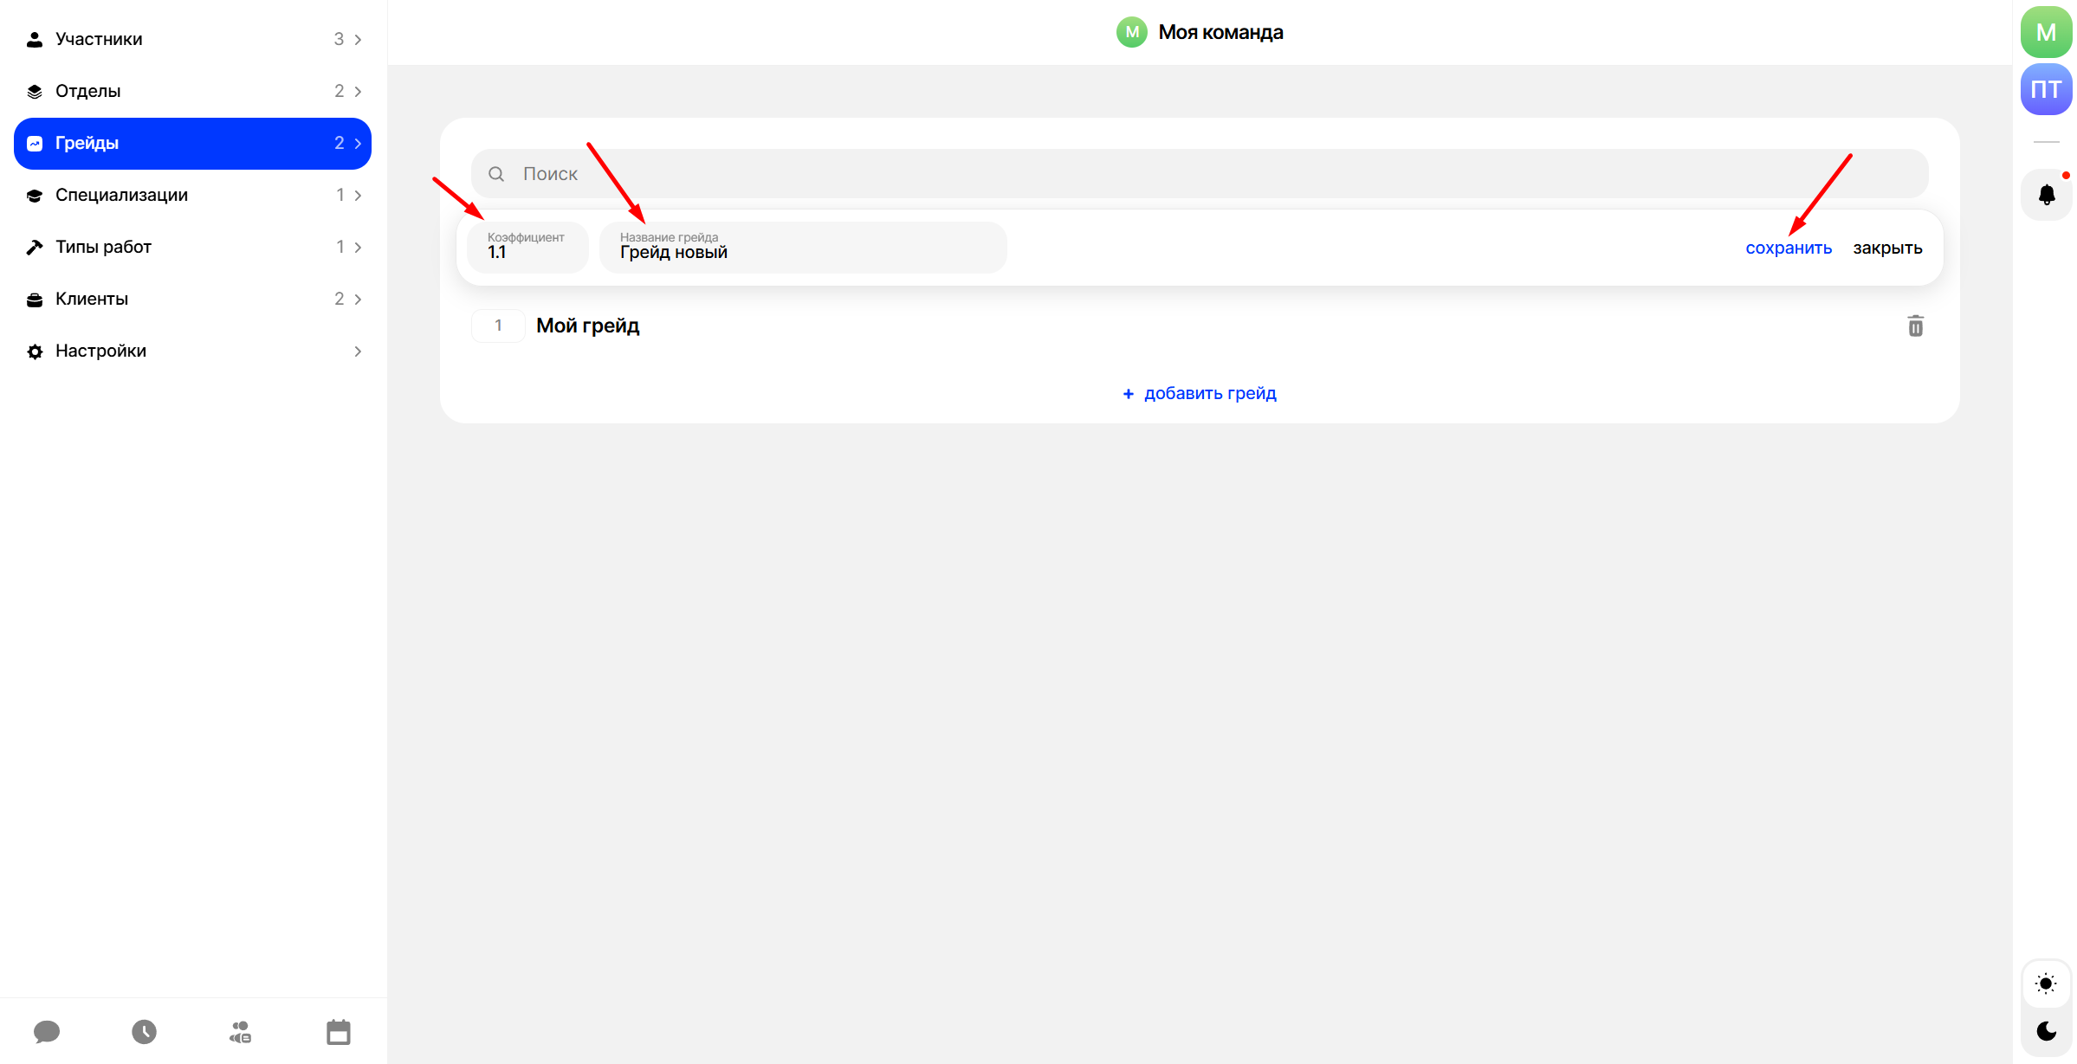The image size is (2077, 1064).
Task: Click the ПТ user avatar
Action: click(2046, 89)
